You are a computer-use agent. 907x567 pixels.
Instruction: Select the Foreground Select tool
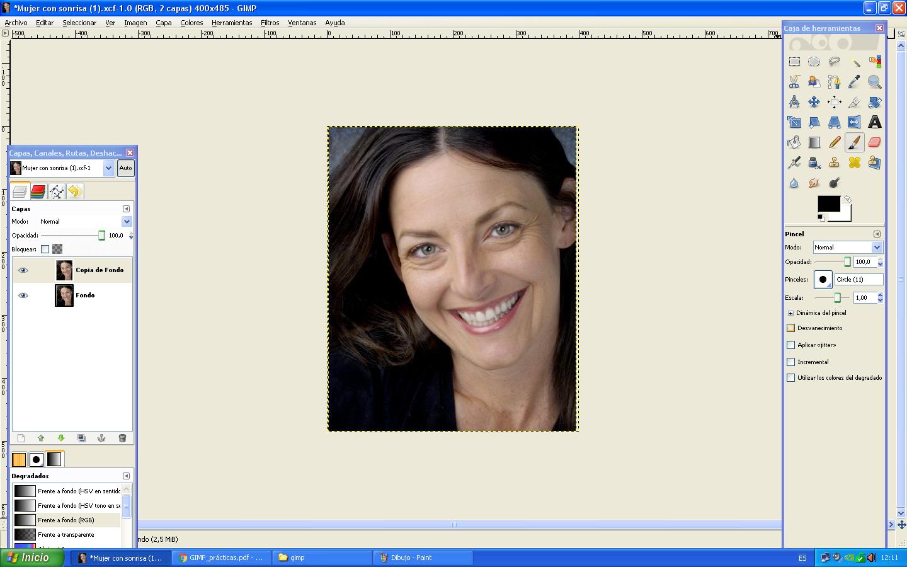(814, 82)
